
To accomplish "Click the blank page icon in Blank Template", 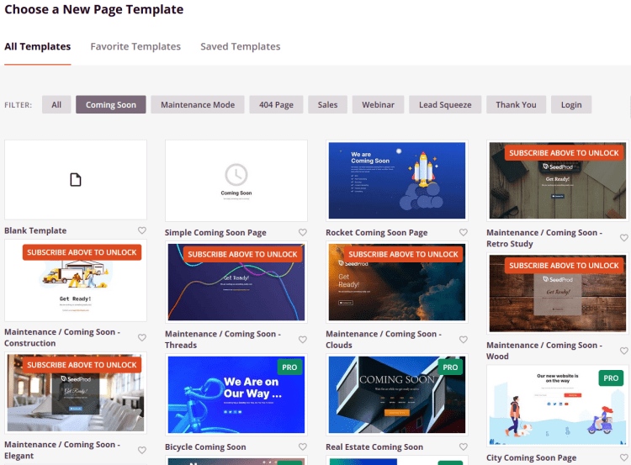I will (76, 180).
